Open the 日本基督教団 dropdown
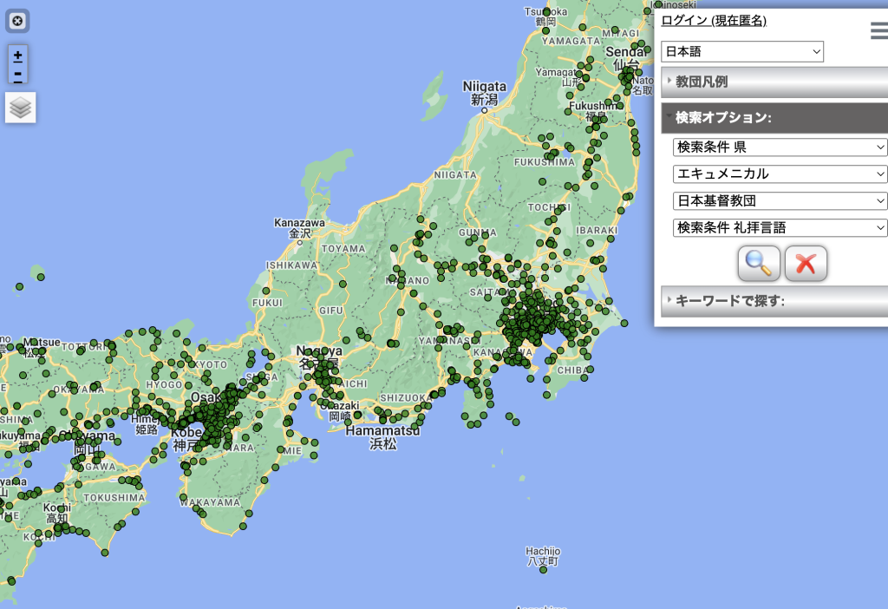888x609 pixels. click(780, 200)
